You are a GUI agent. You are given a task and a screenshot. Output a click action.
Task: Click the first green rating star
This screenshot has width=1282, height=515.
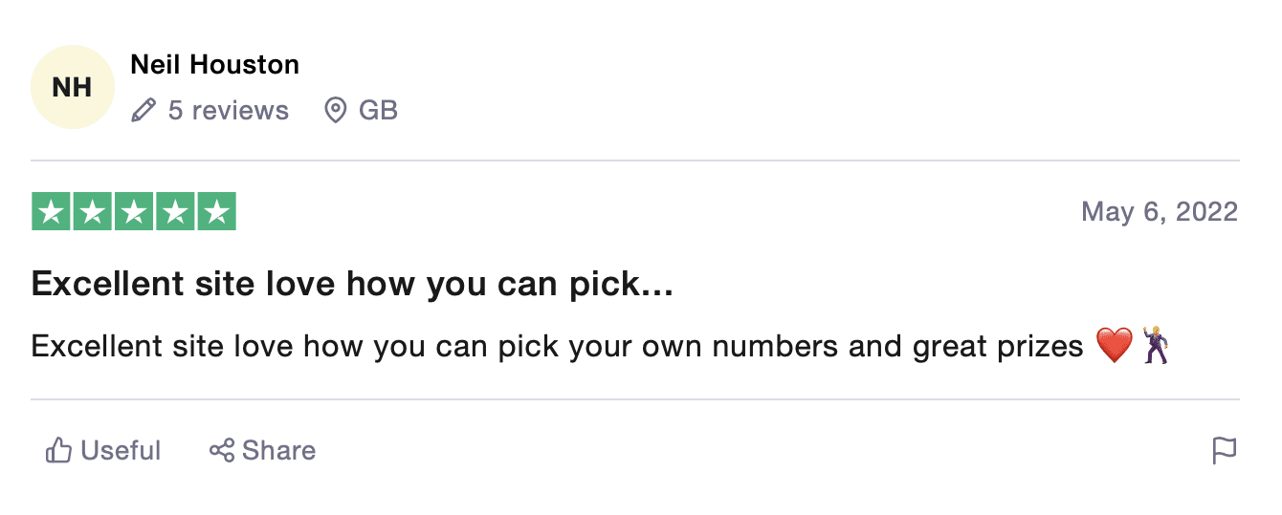pos(51,212)
